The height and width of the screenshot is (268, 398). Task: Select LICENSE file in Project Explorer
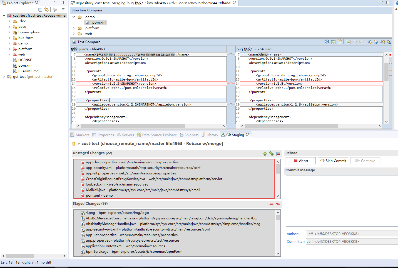coord(25,60)
